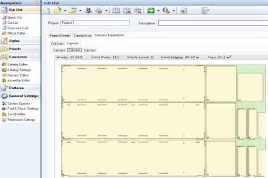Open Permission Settings in navigation
This screenshot has width=268, height=178.
point(21,120)
